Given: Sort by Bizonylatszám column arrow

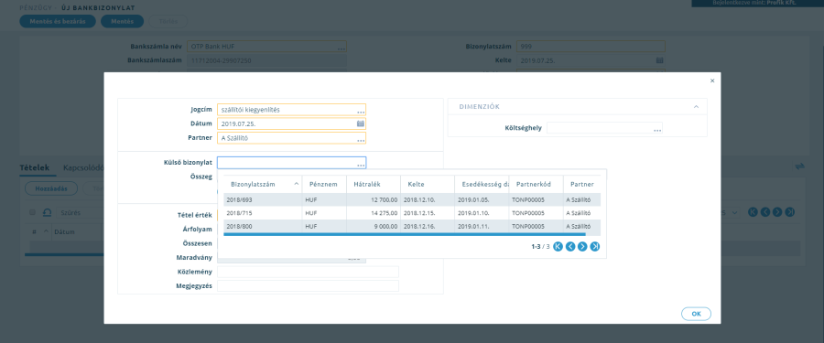Looking at the screenshot, I should [x=297, y=184].
